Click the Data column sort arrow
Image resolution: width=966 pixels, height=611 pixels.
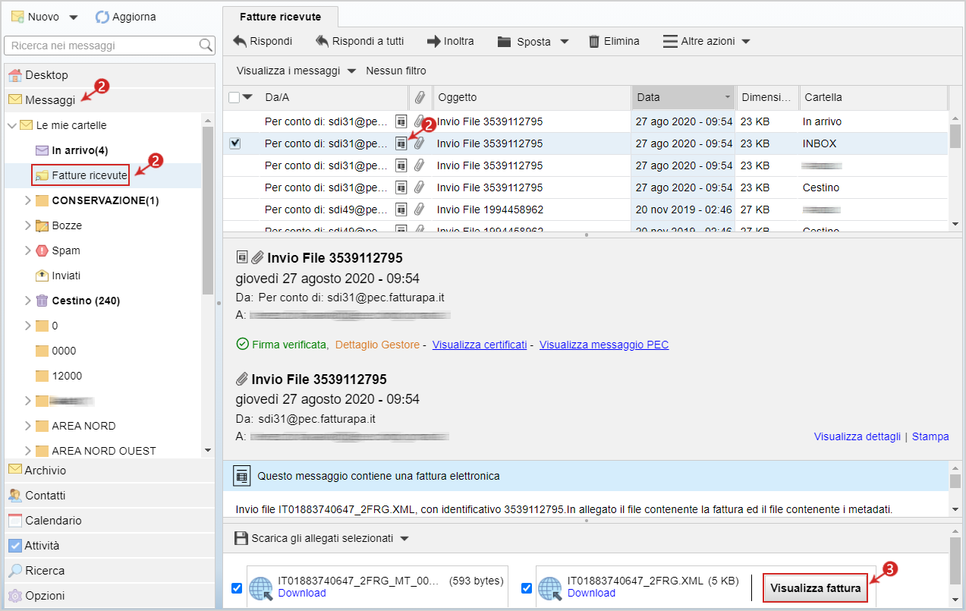[727, 97]
